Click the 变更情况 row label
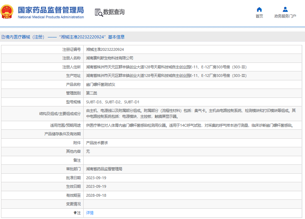This screenshot has width=305, height=219. (73, 204)
